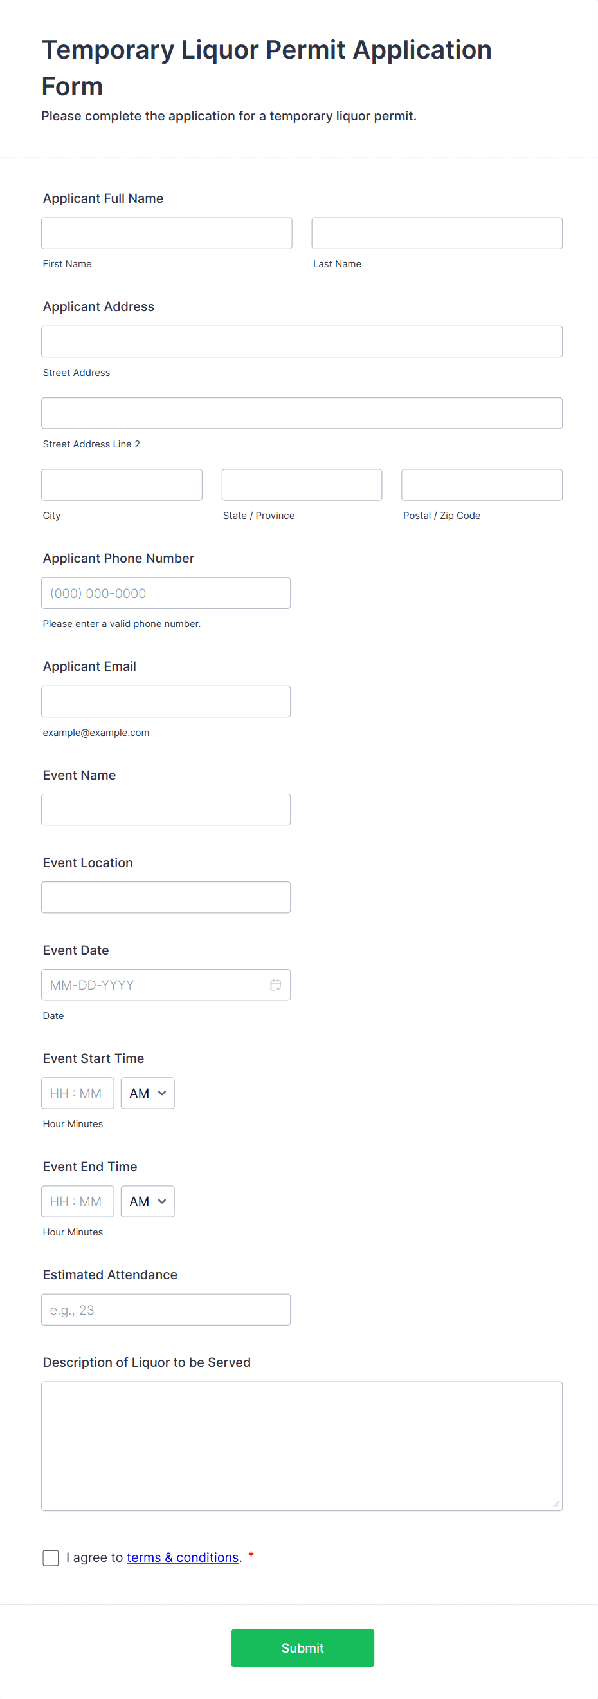Screen dimensions: 598x1699
Task: Click the Event Start Time HH:MM field
Action: (x=77, y=1093)
